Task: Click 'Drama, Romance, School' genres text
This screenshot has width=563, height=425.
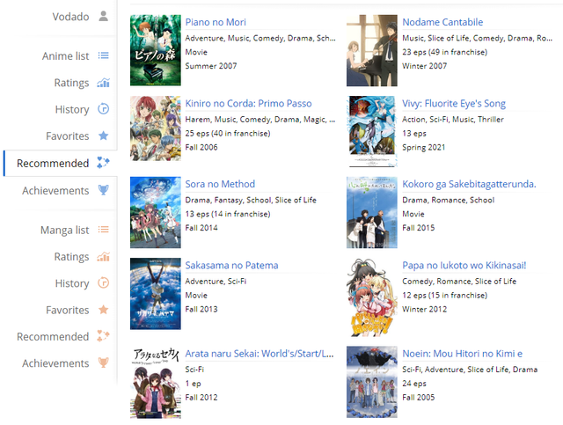Action: 448,200
